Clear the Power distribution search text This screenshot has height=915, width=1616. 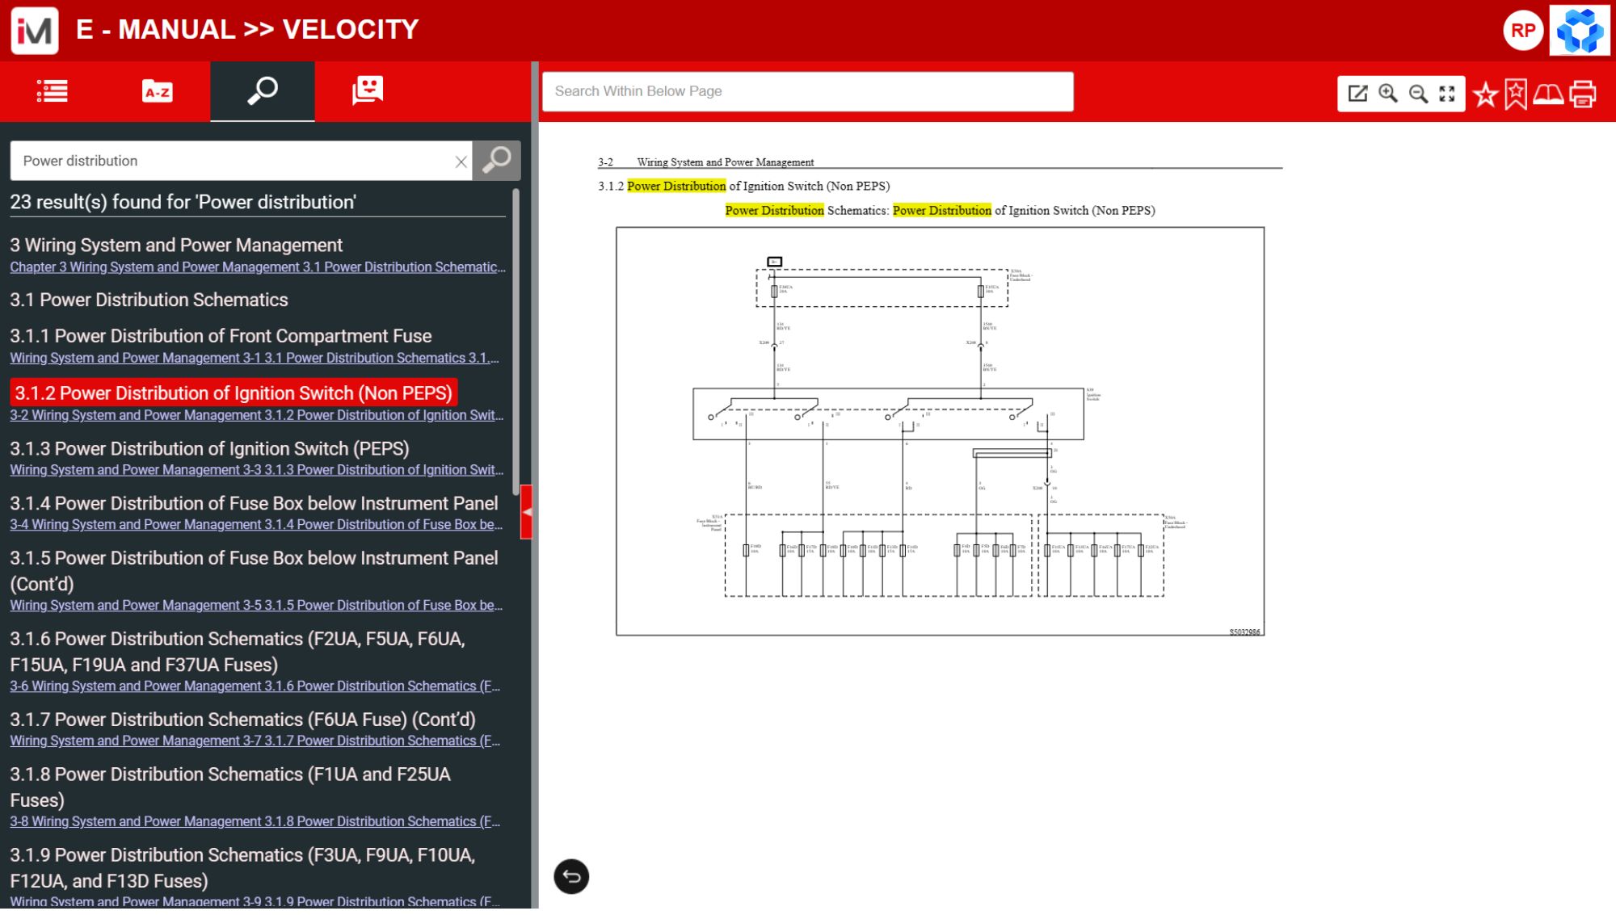point(461,162)
